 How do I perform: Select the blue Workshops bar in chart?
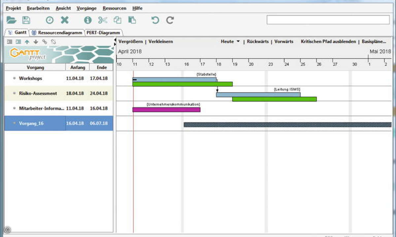tap(175, 80)
